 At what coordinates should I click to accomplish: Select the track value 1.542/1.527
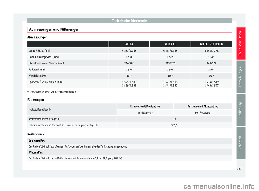(212, 86)
